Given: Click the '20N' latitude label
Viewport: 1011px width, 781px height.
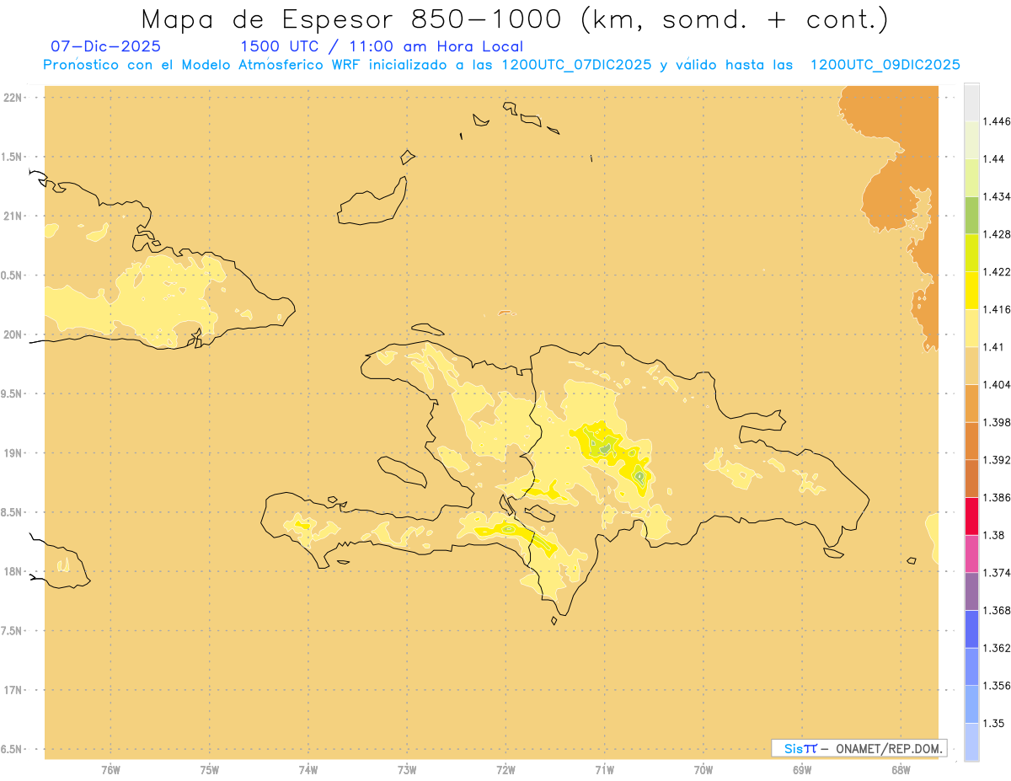Looking at the screenshot, I should click(13, 334).
